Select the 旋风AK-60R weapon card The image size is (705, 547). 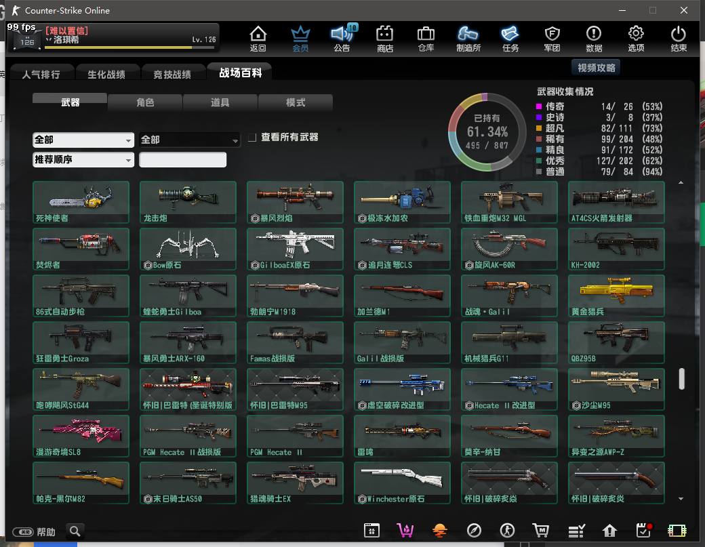click(509, 249)
